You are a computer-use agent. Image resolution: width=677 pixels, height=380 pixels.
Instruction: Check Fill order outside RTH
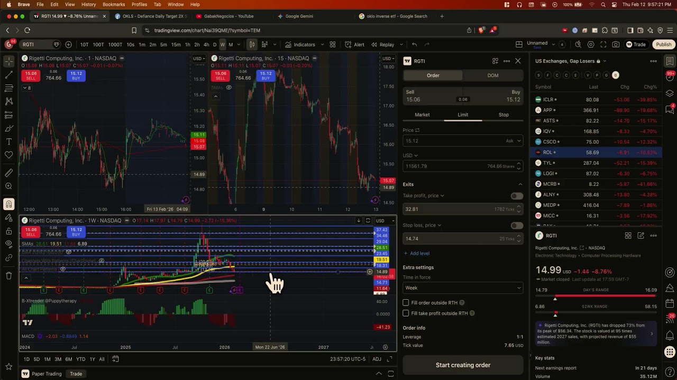(x=406, y=302)
